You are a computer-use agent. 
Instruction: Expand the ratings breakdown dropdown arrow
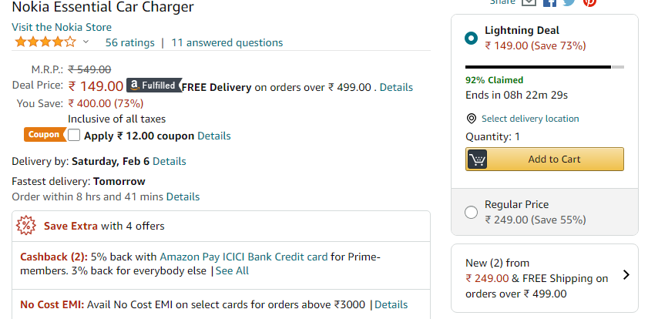pyautogui.click(x=86, y=42)
